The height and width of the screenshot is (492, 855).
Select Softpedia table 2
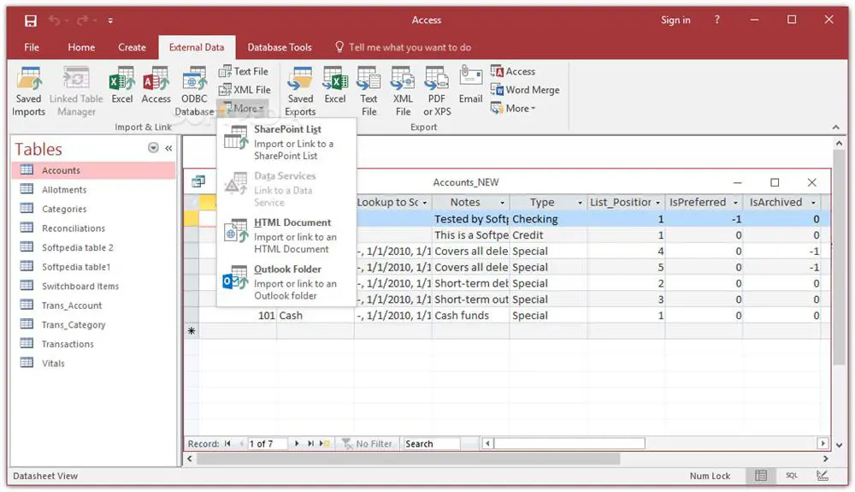coord(94,247)
